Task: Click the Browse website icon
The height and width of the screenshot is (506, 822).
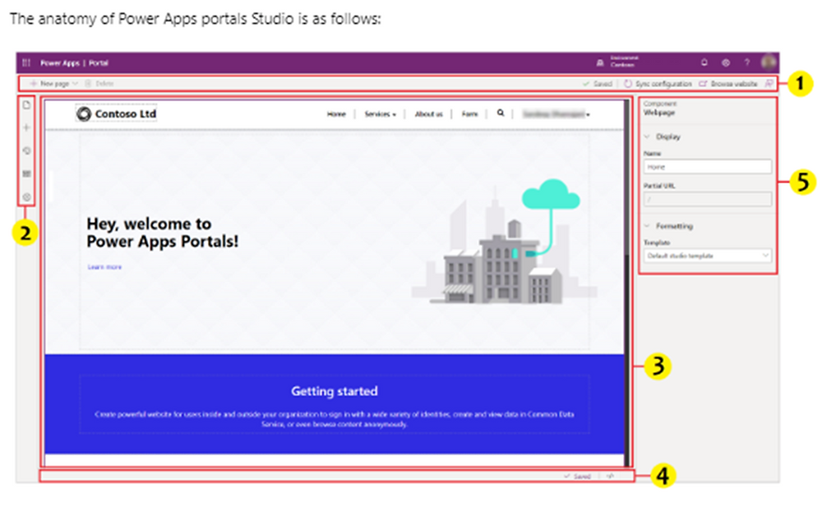Action: click(702, 83)
